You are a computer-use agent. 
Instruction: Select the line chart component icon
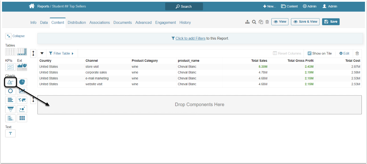coord(10,82)
